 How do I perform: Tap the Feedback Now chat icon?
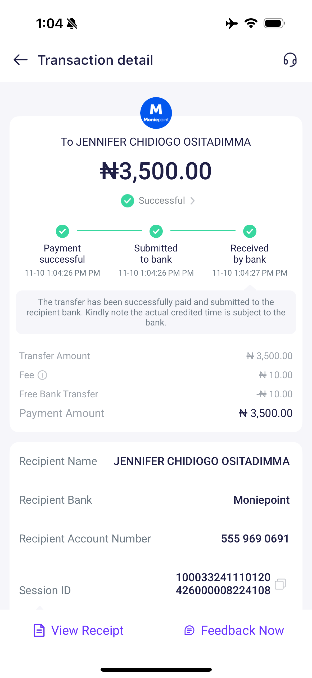click(189, 631)
